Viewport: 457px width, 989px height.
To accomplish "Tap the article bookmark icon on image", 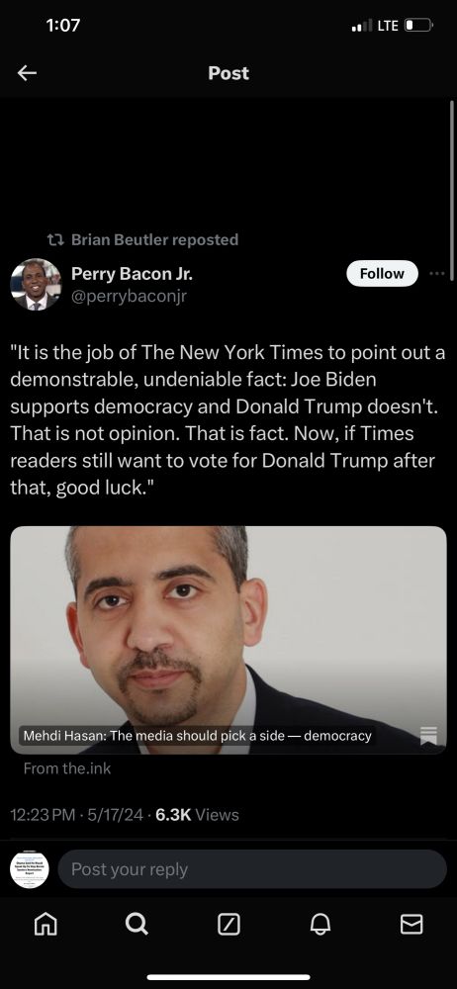I will coord(428,736).
